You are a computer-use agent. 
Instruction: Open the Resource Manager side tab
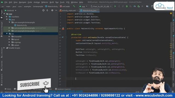(2, 29)
